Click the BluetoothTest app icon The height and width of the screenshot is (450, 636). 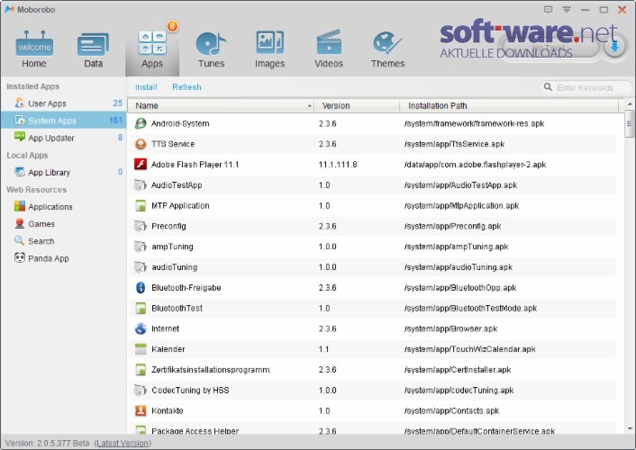[141, 308]
